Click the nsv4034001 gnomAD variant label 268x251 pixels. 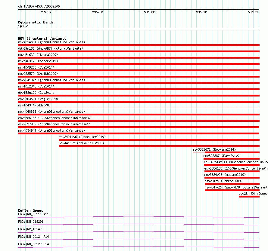(51, 42)
